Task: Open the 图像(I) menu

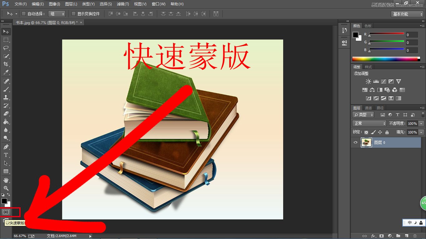Action: tap(54, 4)
